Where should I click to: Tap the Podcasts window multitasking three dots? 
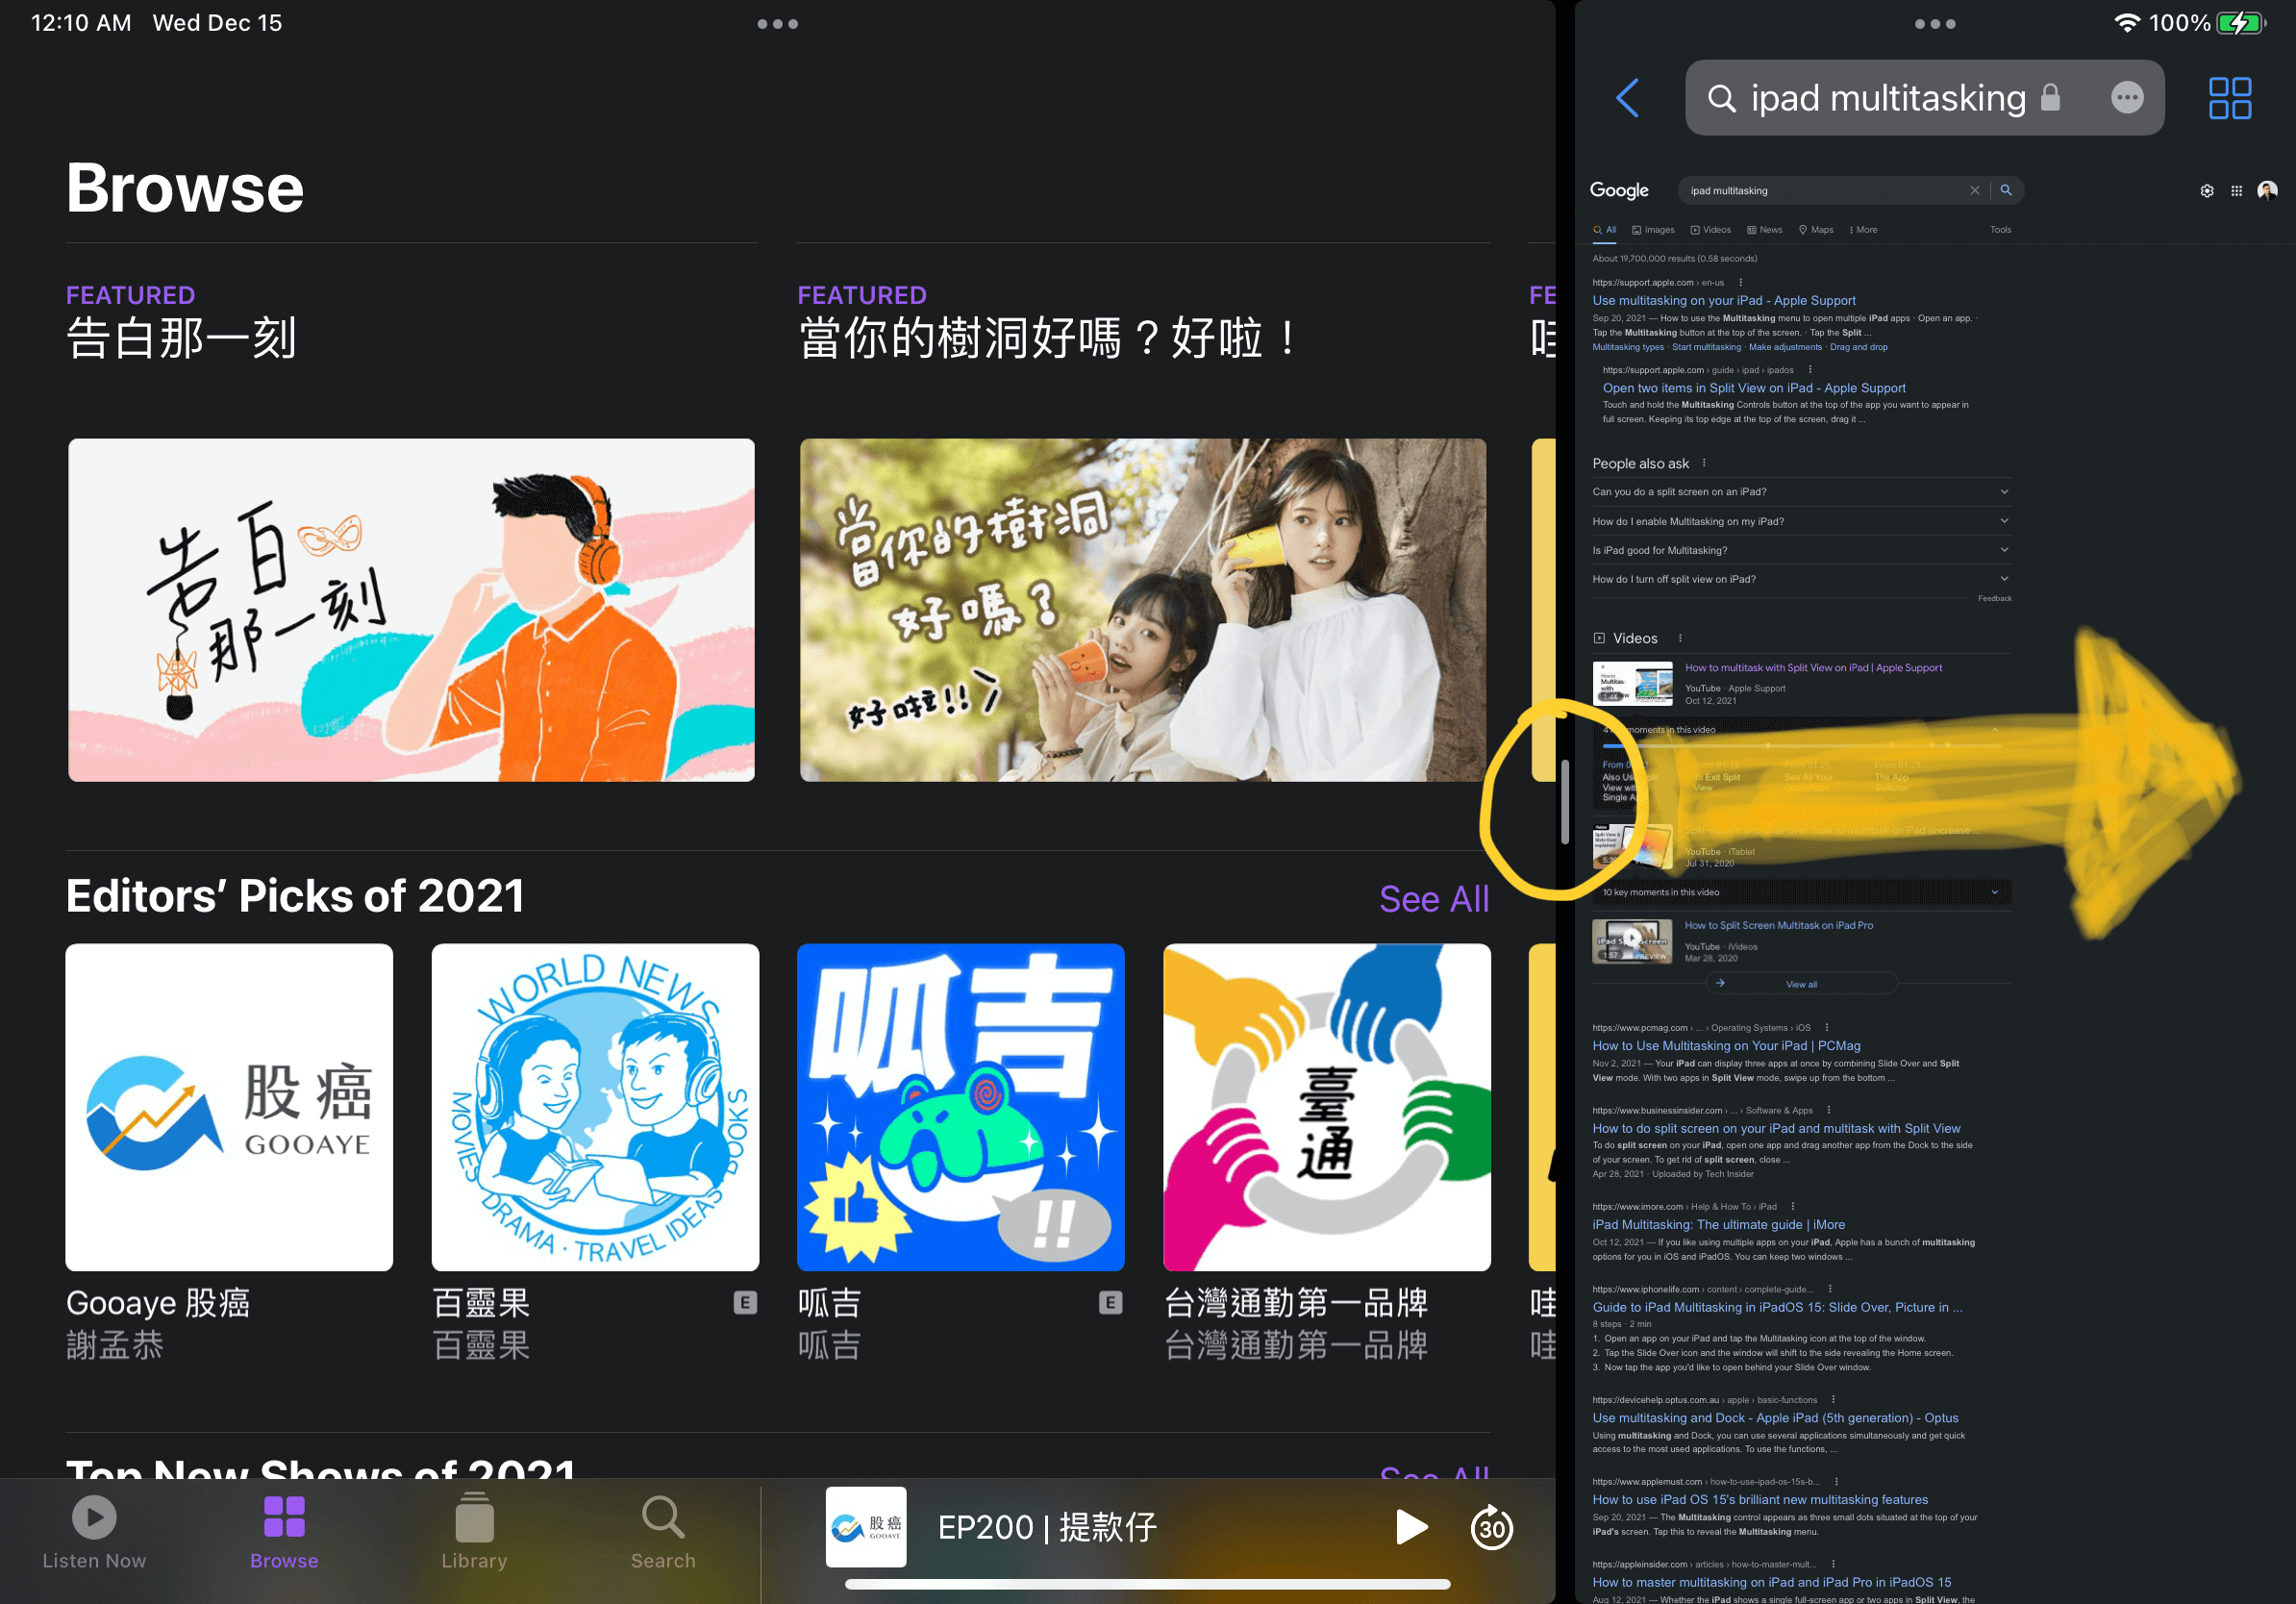tap(777, 24)
